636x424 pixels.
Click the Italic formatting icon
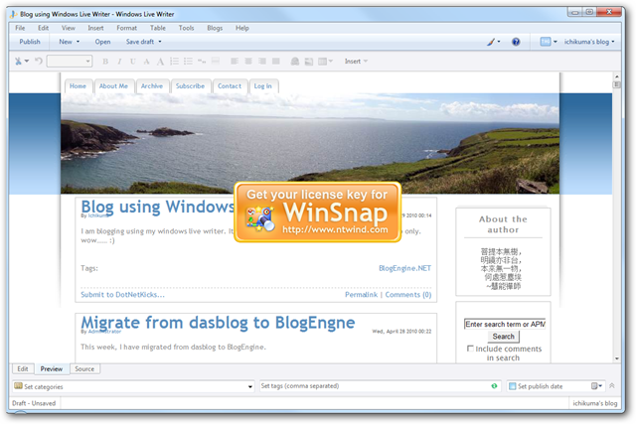point(120,62)
